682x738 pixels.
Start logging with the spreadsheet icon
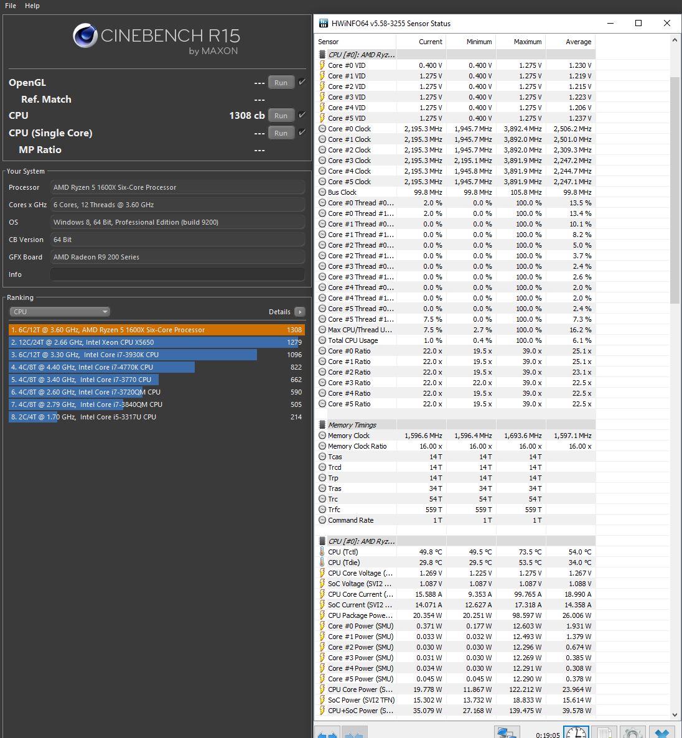click(604, 733)
